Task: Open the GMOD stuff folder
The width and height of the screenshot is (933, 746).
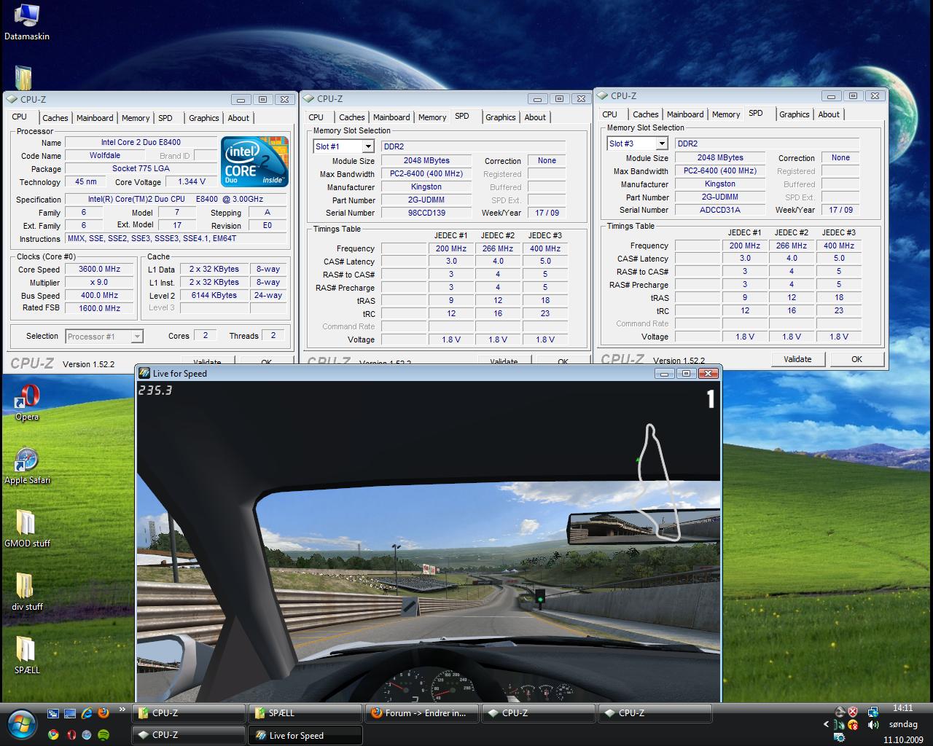Action: (27, 529)
